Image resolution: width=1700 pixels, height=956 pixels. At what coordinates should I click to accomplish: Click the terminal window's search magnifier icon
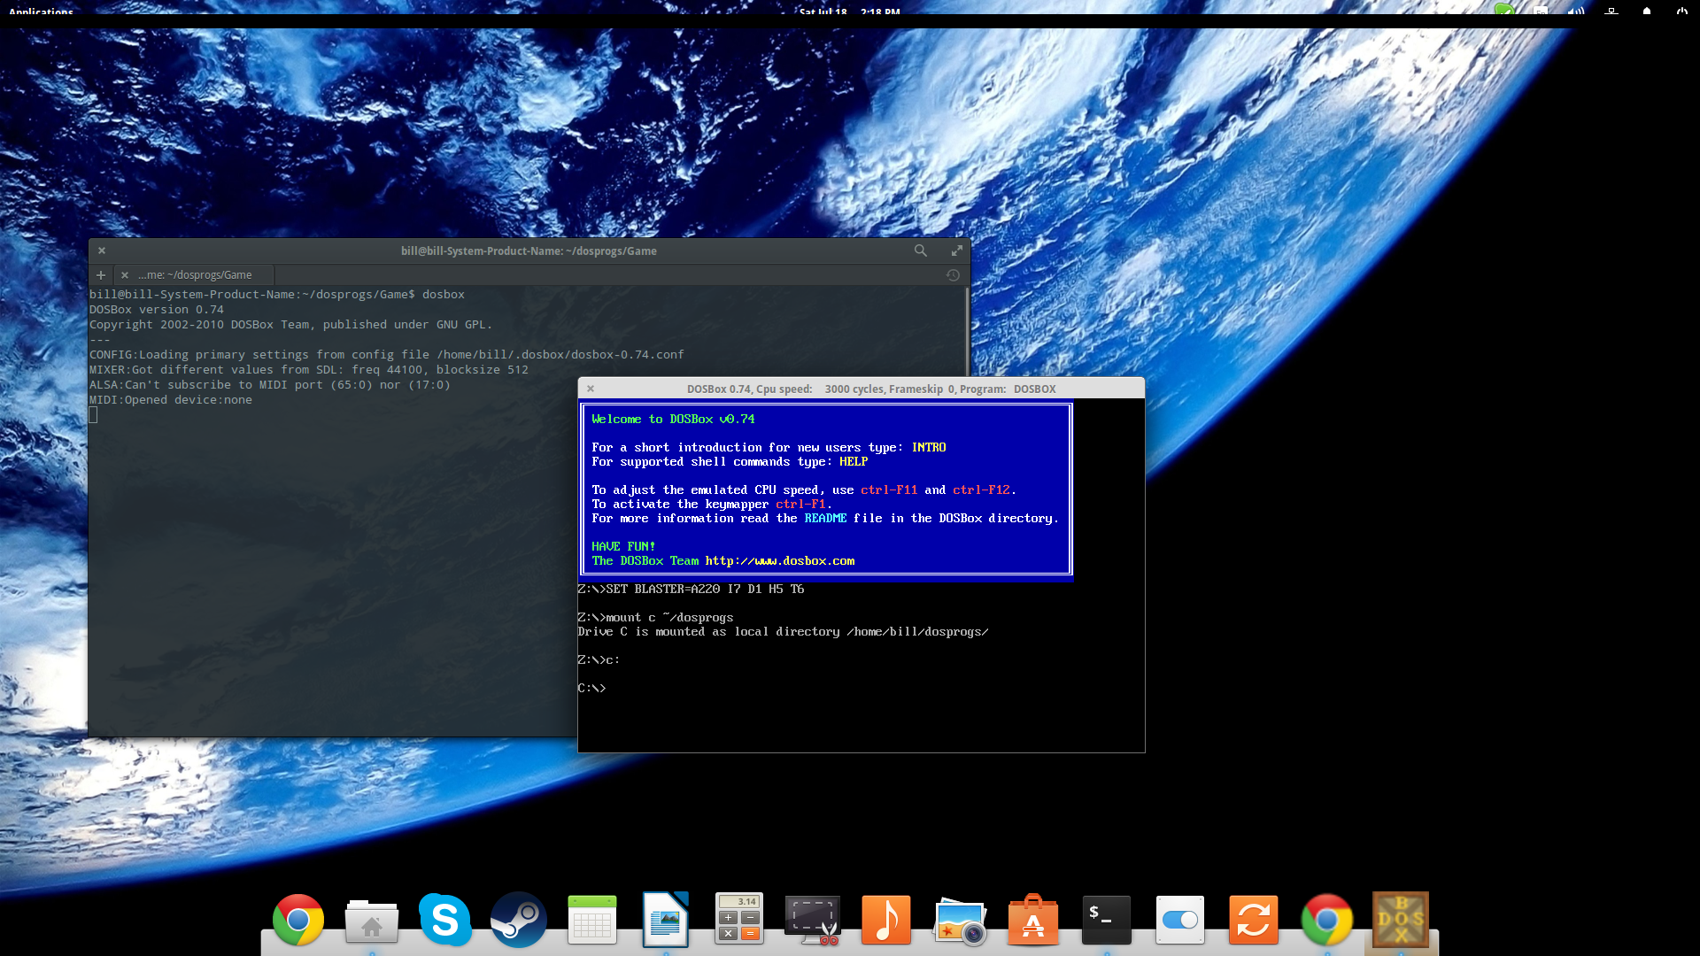tap(921, 251)
